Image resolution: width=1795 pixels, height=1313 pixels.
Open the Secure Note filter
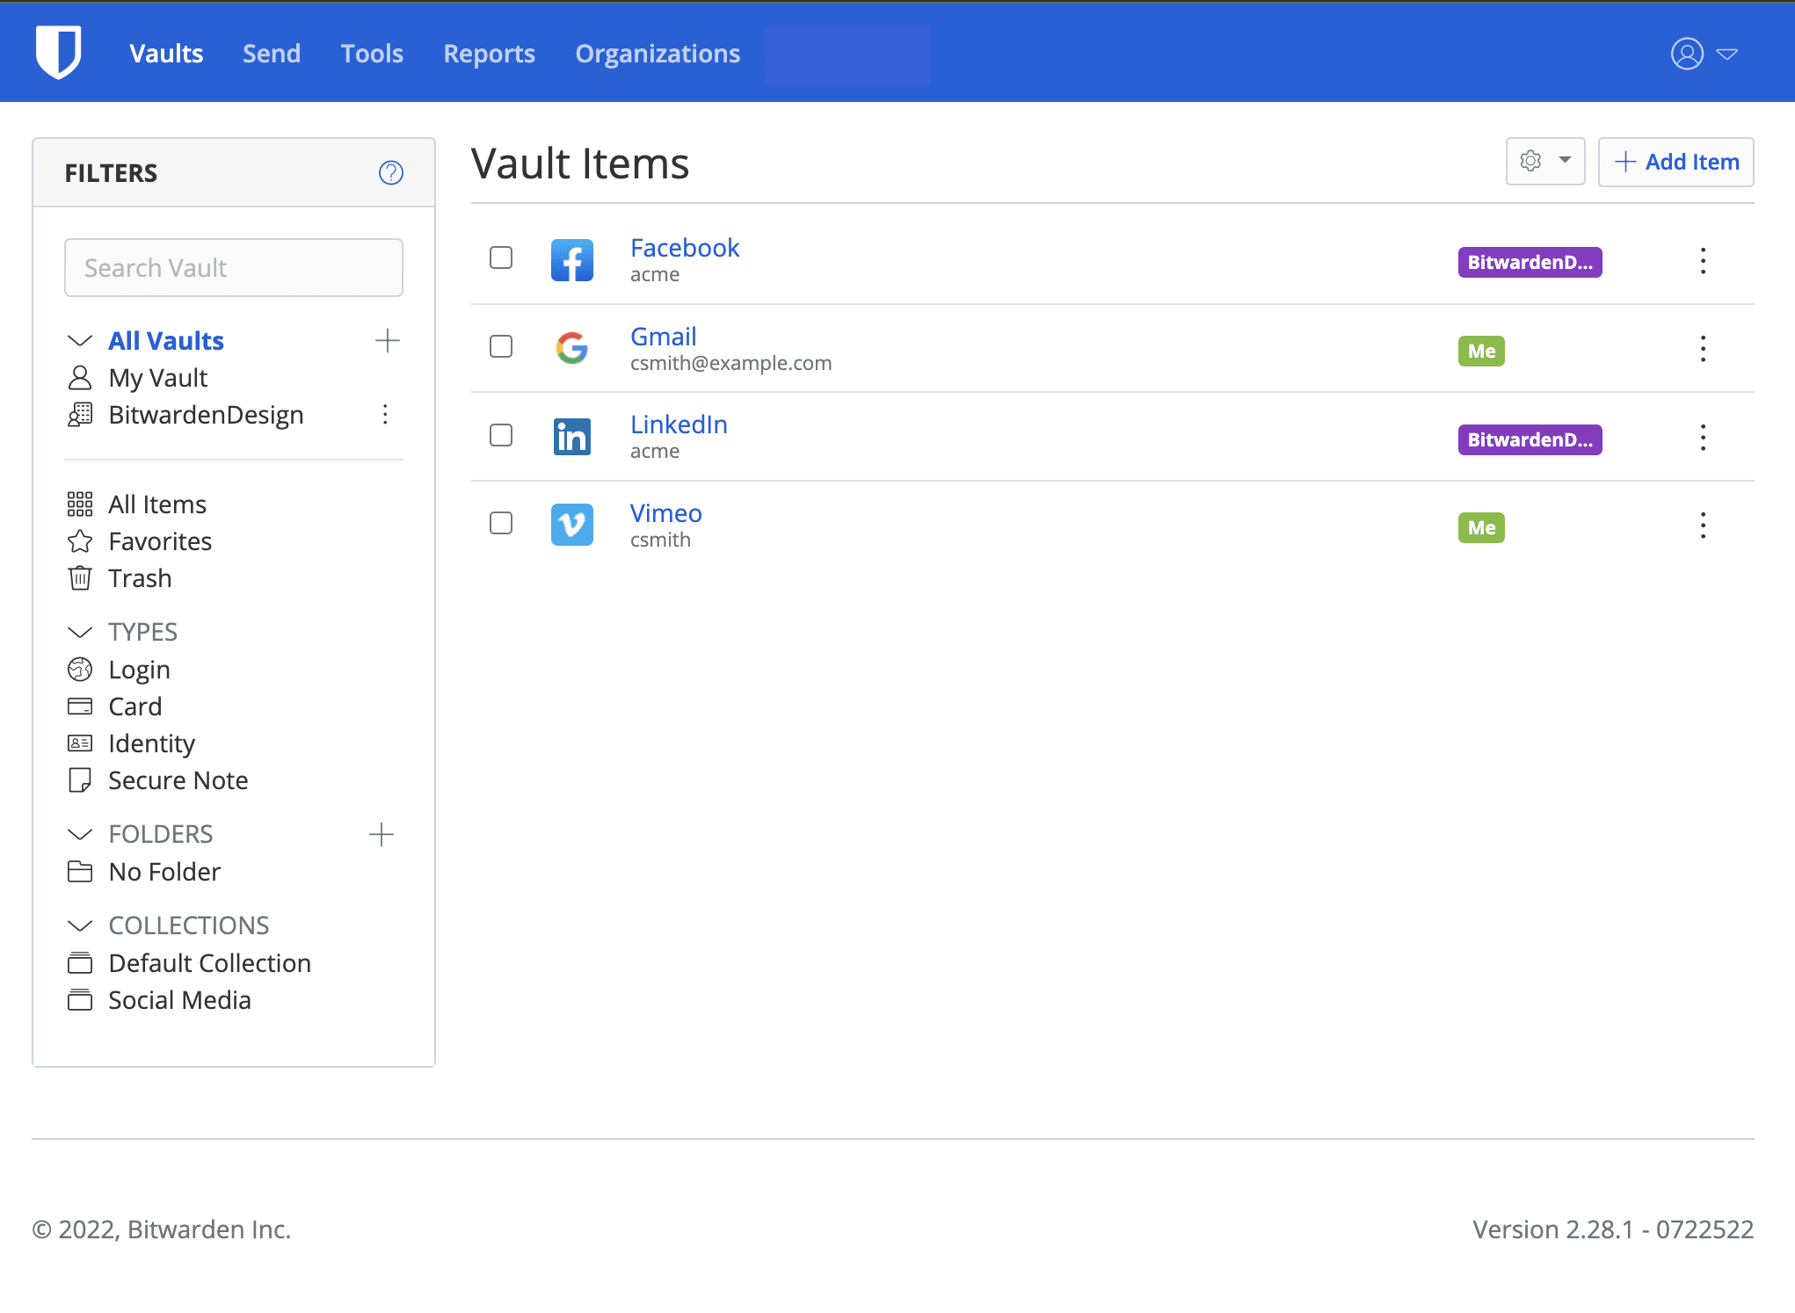click(x=178, y=780)
